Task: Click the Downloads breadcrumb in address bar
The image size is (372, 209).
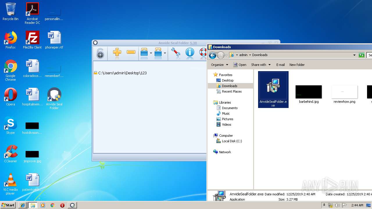Action: pos(260,55)
